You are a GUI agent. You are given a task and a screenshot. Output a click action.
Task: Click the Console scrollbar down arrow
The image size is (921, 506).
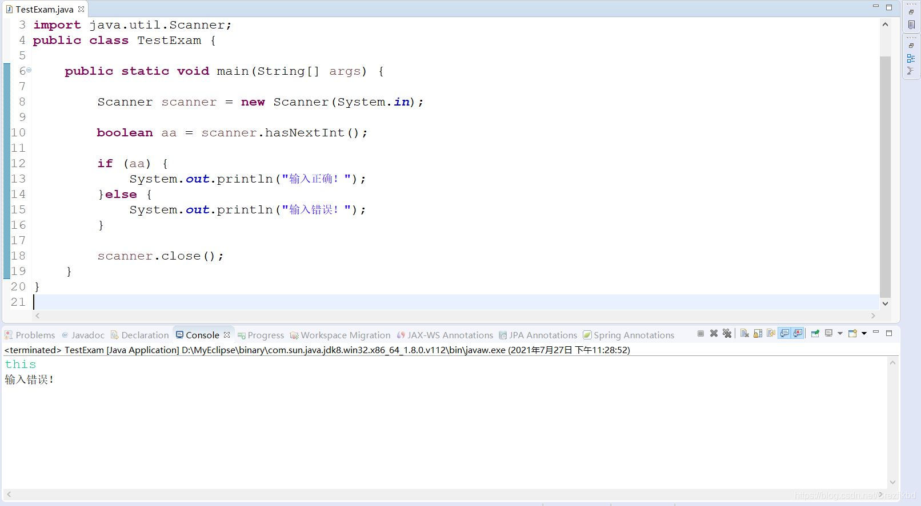click(x=892, y=483)
